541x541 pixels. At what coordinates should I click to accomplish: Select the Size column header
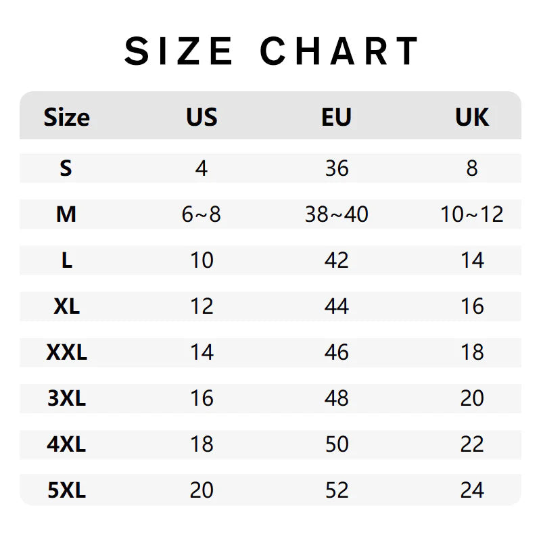(66, 118)
